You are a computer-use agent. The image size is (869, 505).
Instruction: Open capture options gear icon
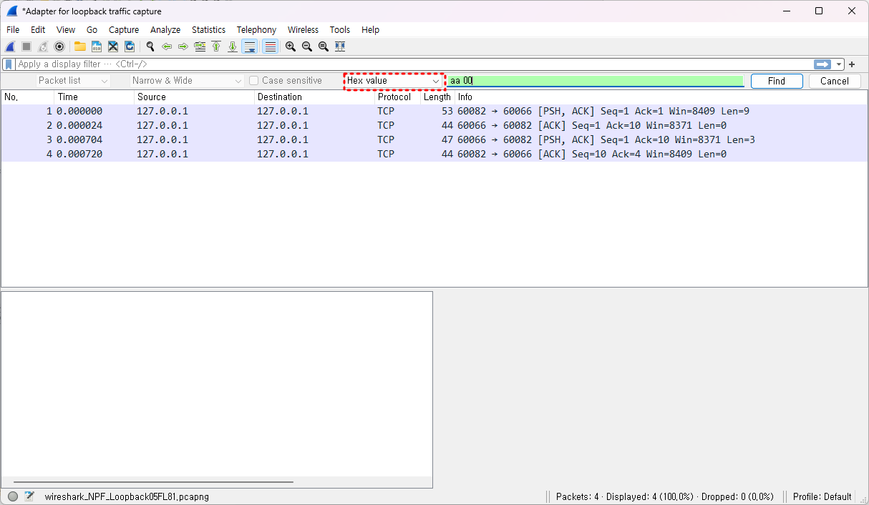pyautogui.click(x=59, y=46)
